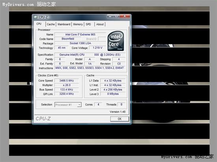Click the maximize button in title bar
The height and width of the screenshot is (162, 217).
point(116,16)
